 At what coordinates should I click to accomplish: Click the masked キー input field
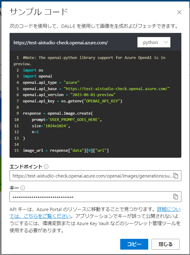coord(95,197)
